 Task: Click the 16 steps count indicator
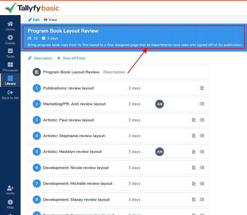coord(33,38)
